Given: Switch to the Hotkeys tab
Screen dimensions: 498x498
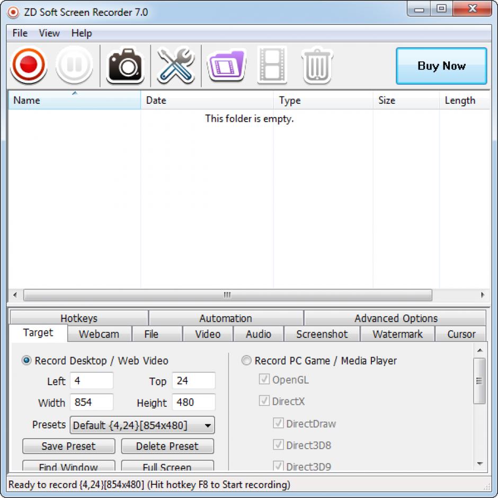Looking at the screenshot, I should 79,318.
